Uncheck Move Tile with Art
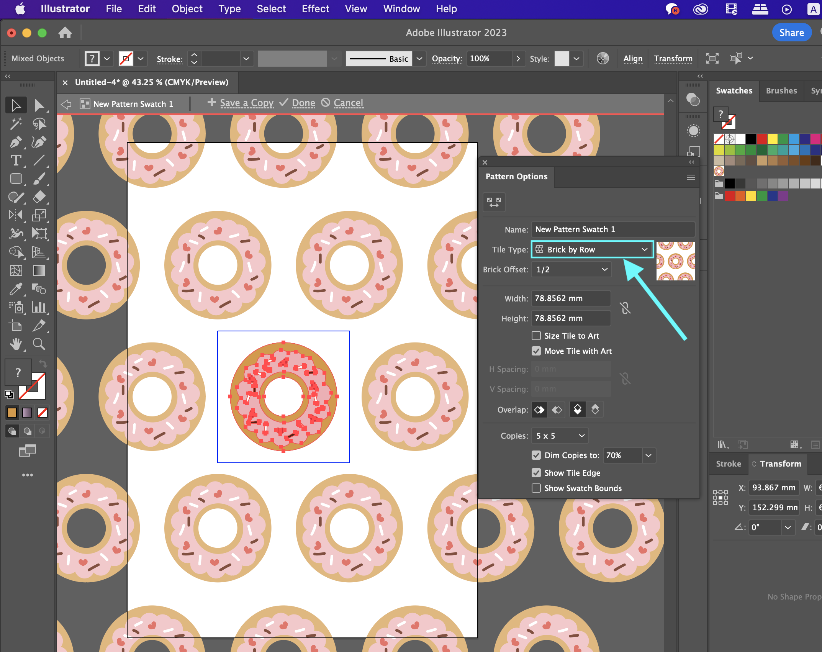The height and width of the screenshot is (652, 822). [x=536, y=351]
